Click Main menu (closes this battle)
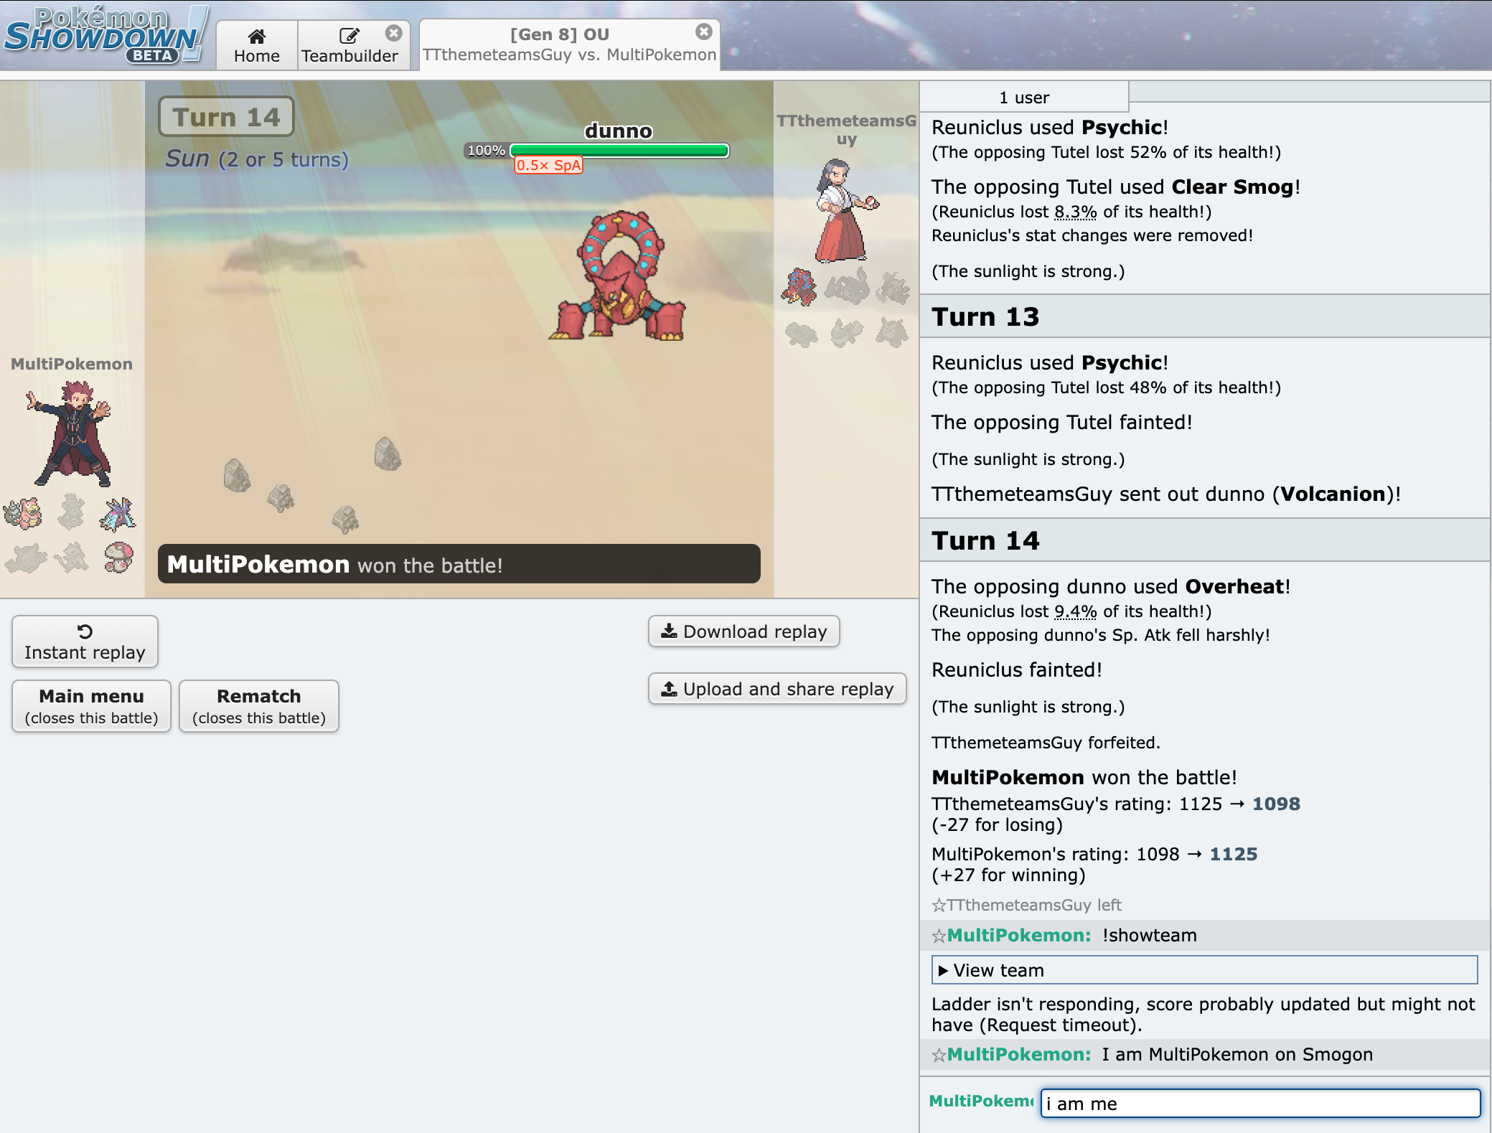Screen dimensions: 1492x1133 pyautogui.click(x=91, y=706)
